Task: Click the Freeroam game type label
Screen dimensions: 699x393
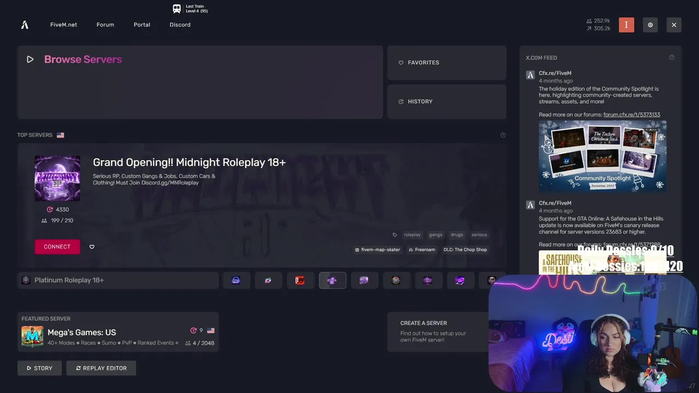Action: point(422,249)
